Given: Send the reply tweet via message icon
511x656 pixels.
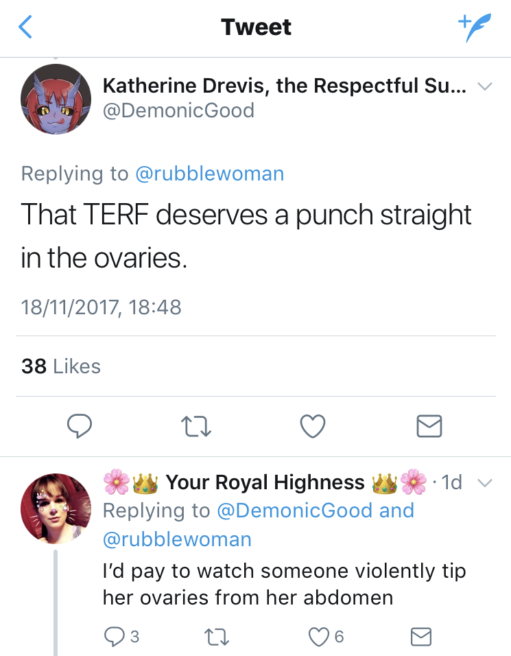Looking at the screenshot, I should (x=420, y=636).
